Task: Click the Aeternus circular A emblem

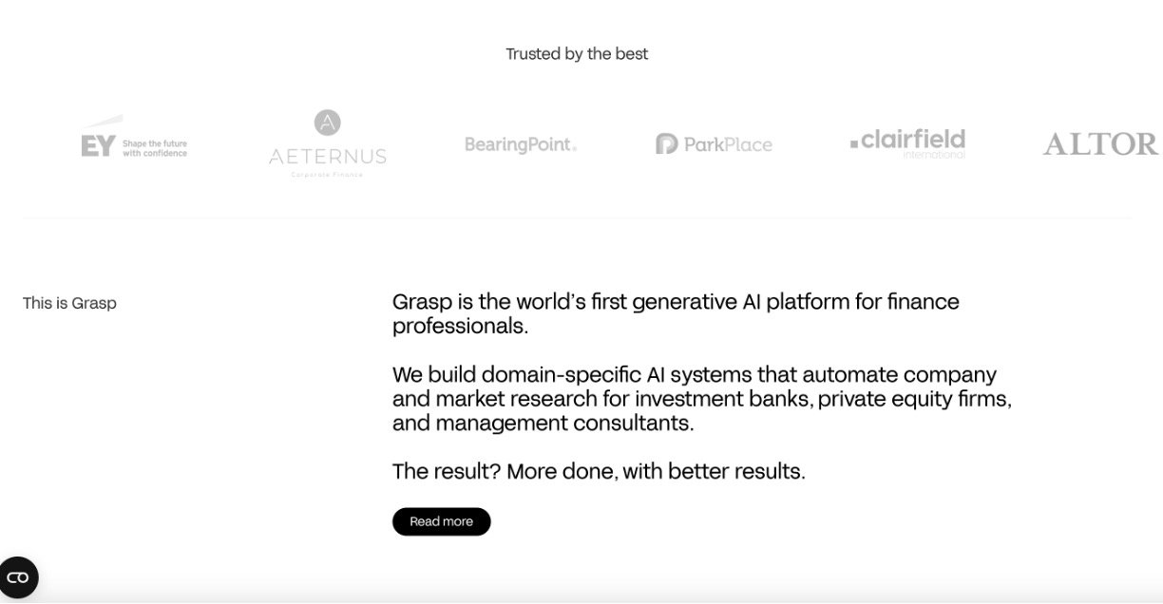Action: (327, 123)
